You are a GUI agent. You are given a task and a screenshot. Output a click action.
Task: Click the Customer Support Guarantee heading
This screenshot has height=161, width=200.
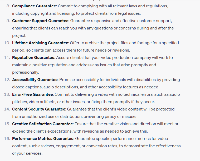pos(40,21)
